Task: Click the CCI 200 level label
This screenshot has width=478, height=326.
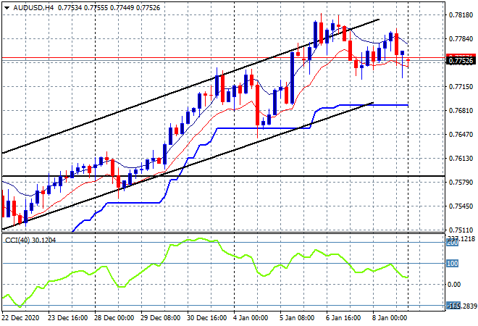Action: click(x=453, y=243)
